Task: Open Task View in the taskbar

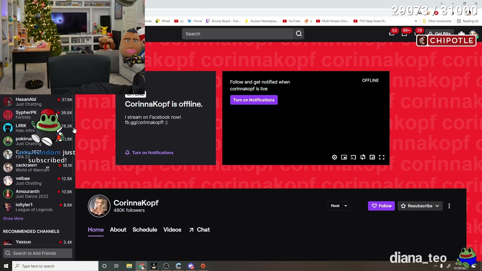Action: point(116,266)
